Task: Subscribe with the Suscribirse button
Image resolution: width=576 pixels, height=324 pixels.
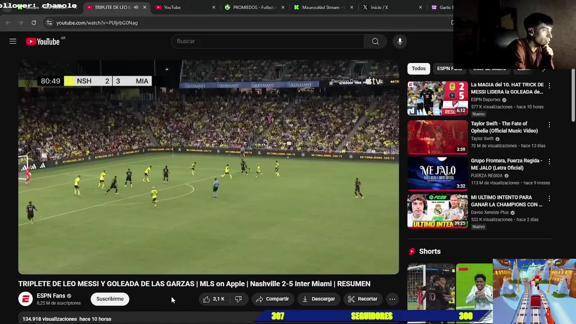Action: click(110, 299)
